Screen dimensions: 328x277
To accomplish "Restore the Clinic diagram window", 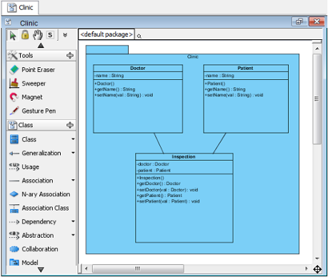I will click(x=299, y=21).
